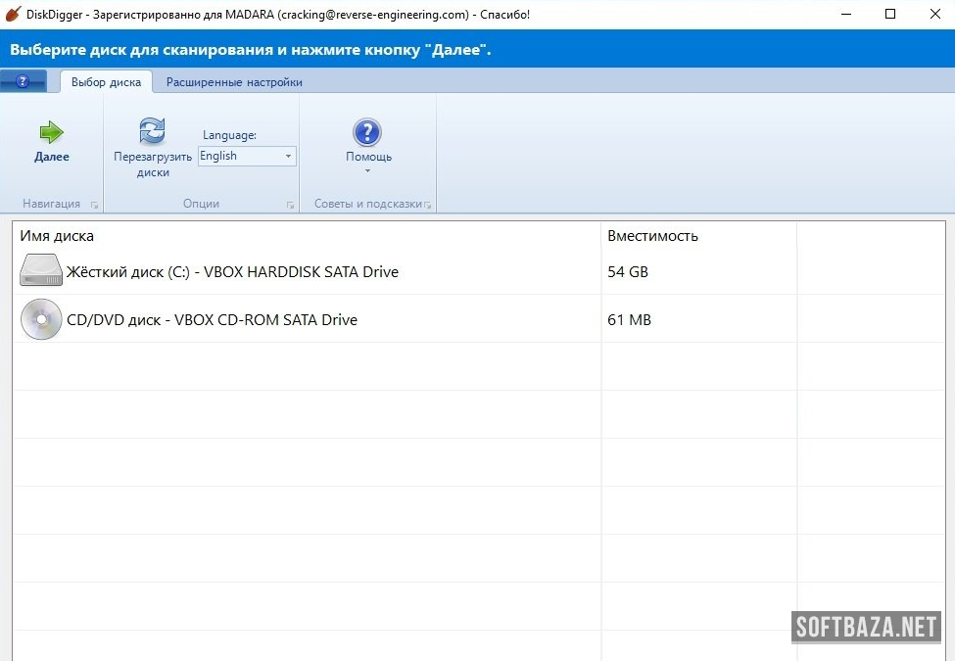
Task: Open the Language dropdown showing English
Action: point(247,156)
